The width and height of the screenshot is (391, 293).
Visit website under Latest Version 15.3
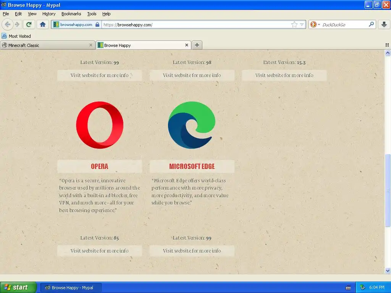coord(284,75)
